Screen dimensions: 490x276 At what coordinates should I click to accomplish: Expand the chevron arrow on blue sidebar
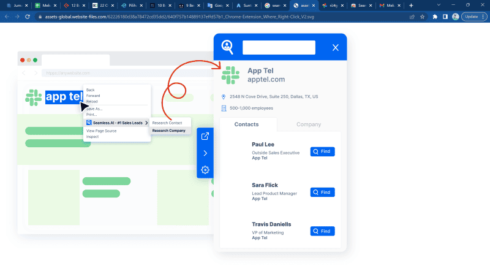205,153
